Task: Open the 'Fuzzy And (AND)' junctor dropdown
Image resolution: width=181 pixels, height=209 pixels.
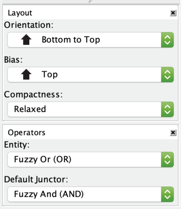Action: tap(90, 194)
